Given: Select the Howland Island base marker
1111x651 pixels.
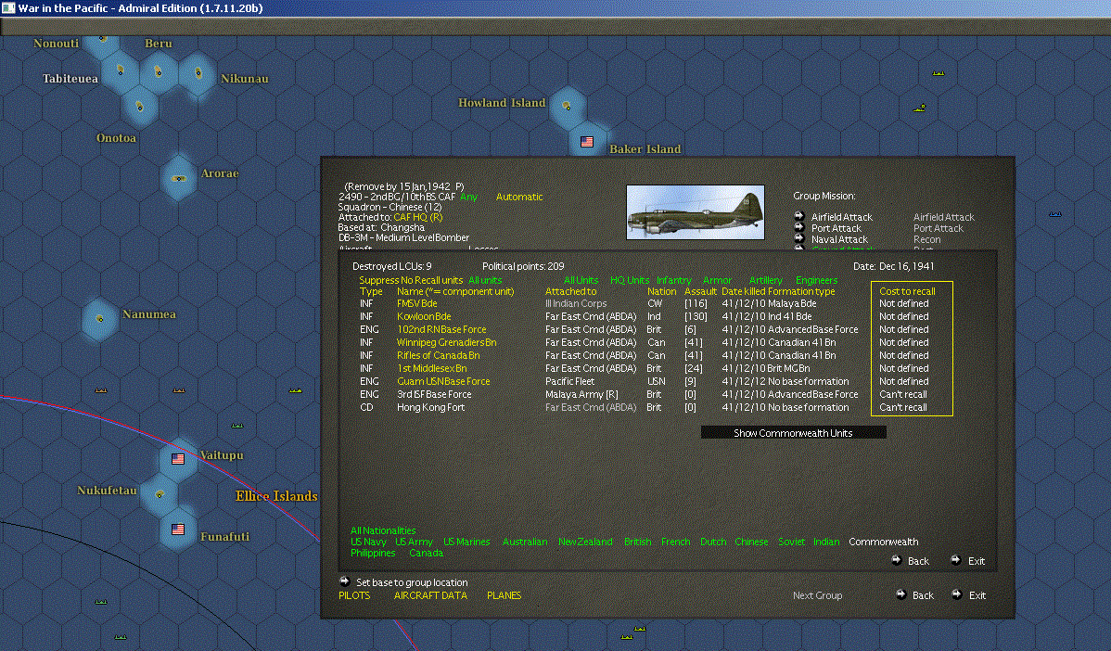Looking at the screenshot, I should pyautogui.click(x=567, y=106).
